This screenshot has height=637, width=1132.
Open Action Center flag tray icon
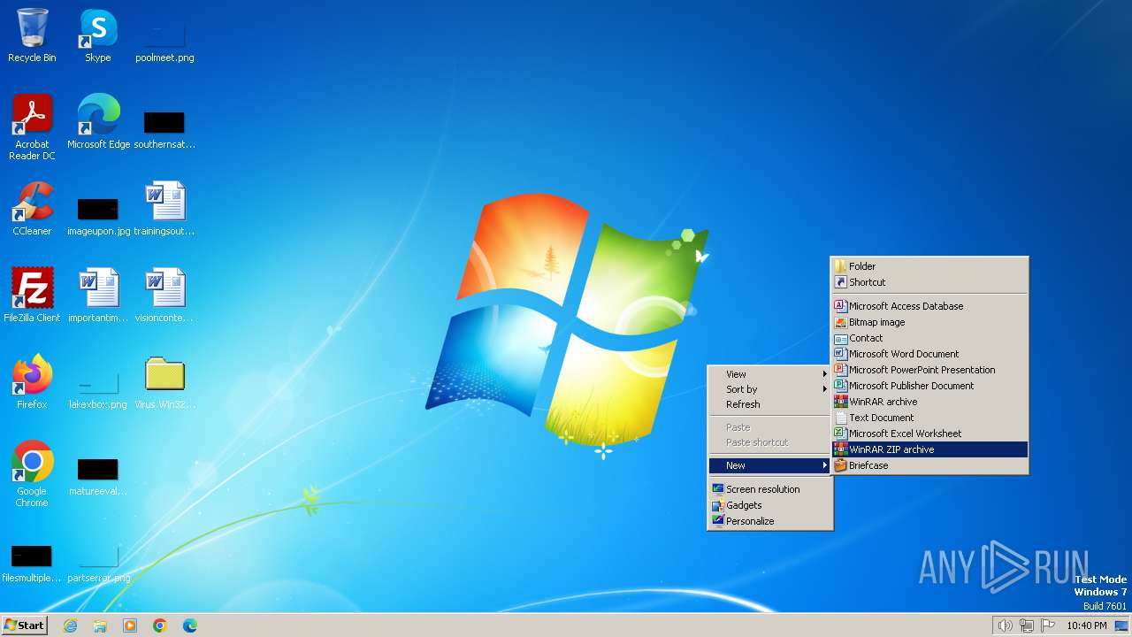1049,625
